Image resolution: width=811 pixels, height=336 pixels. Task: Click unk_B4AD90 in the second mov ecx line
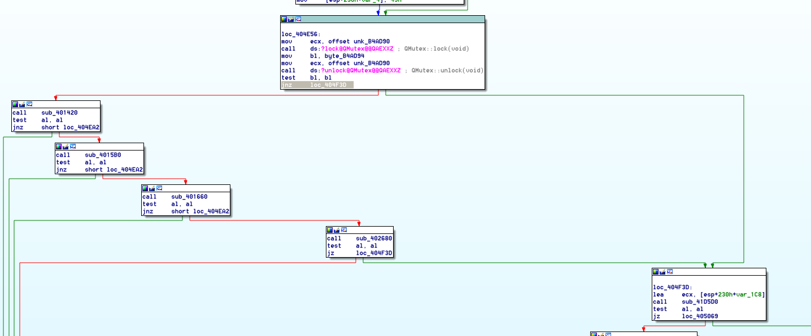pos(372,64)
